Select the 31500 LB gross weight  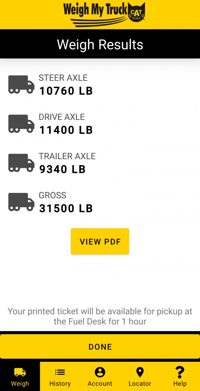(66, 208)
